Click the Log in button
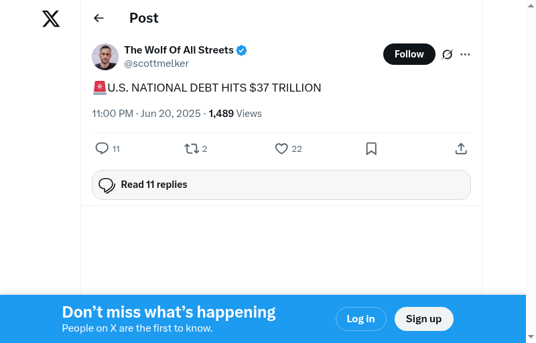This screenshot has height=343, width=536. (x=360, y=319)
